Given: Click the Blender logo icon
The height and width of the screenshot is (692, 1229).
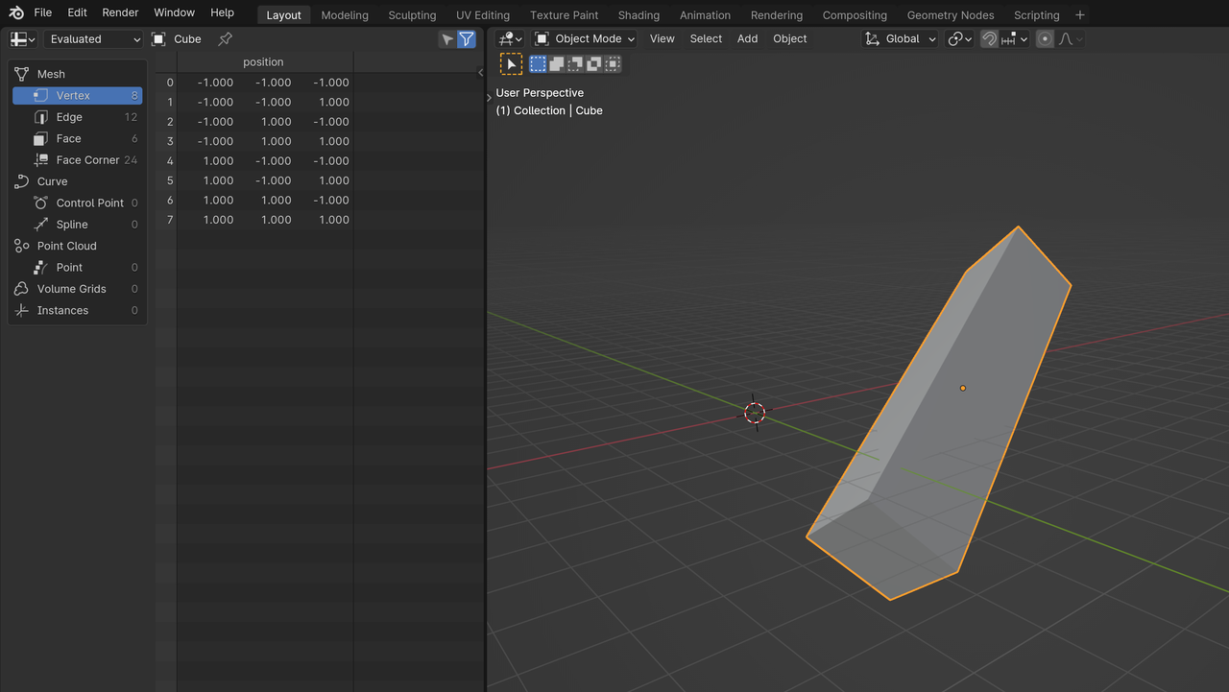Looking at the screenshot, I should click(16, 12).
